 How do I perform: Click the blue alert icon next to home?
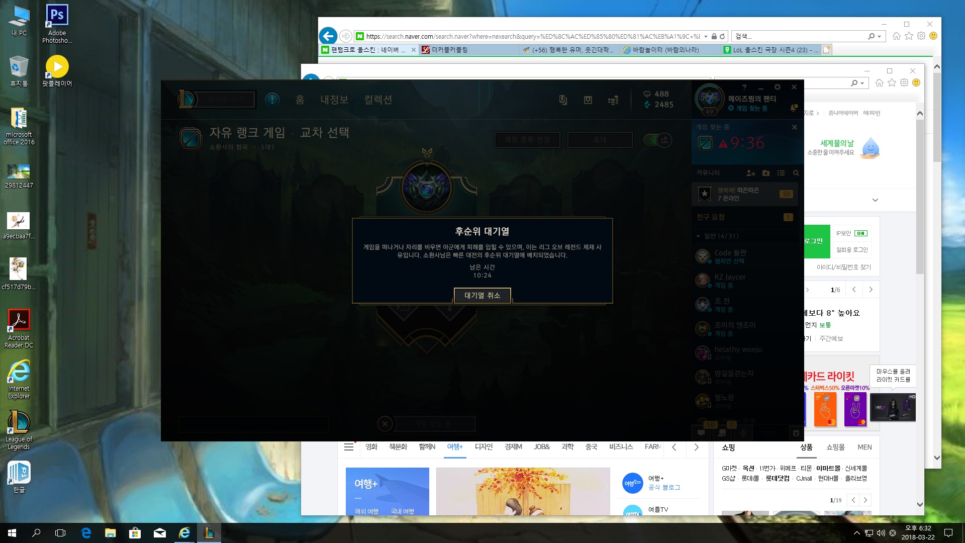click(272, 100)
